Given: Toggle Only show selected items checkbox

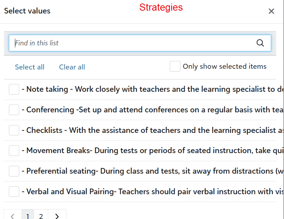Looking at the screenshot, I should tap(175, 66).
